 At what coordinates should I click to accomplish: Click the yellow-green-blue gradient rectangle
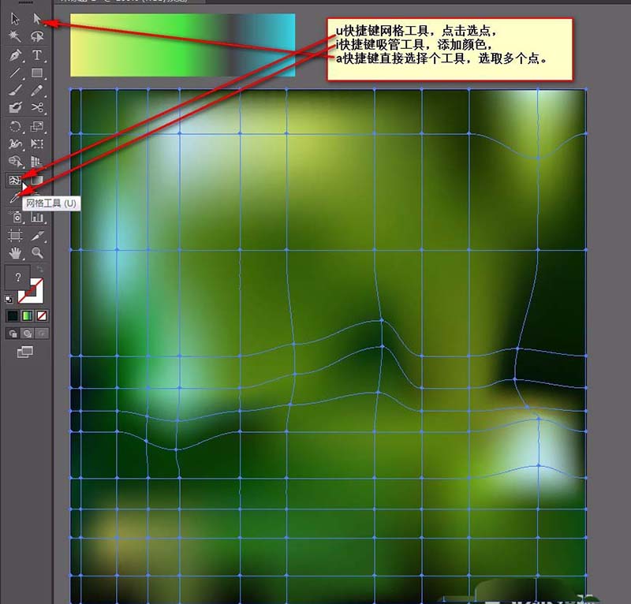183,45
